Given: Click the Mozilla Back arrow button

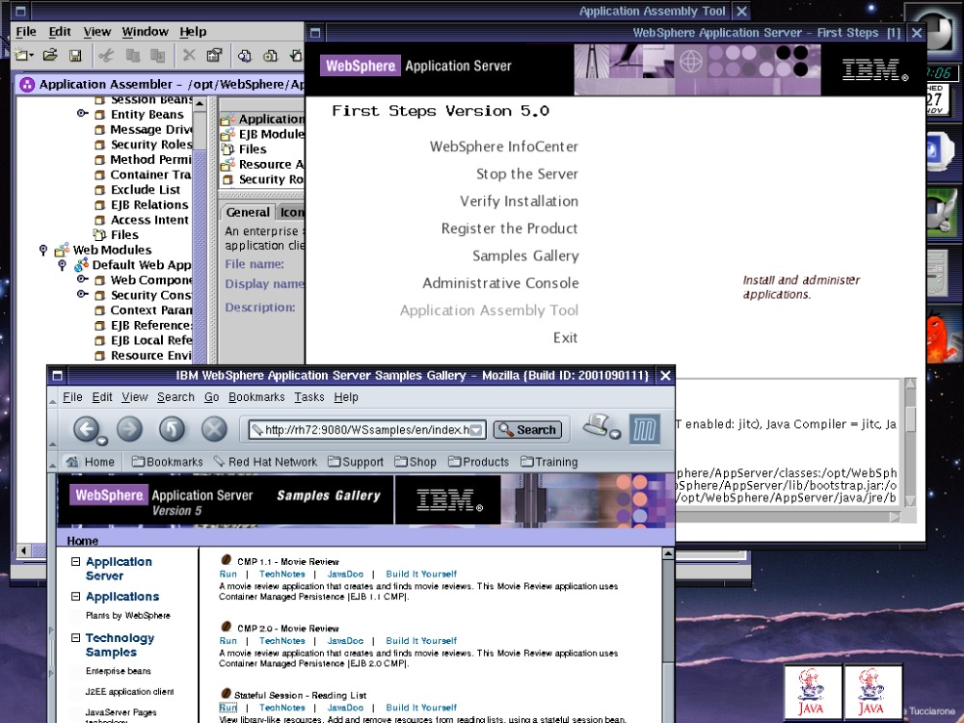Looking at the screenshot, I should click(87, 429).
